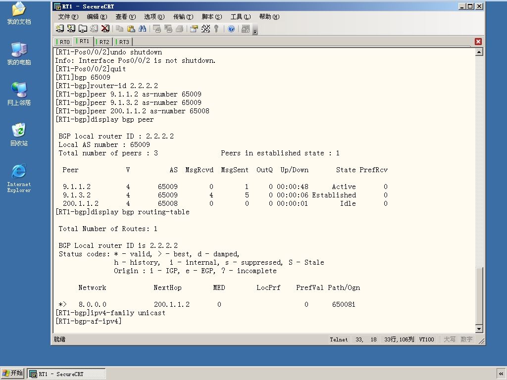Click the Print Selection toolbar icon

pos(168,29)
